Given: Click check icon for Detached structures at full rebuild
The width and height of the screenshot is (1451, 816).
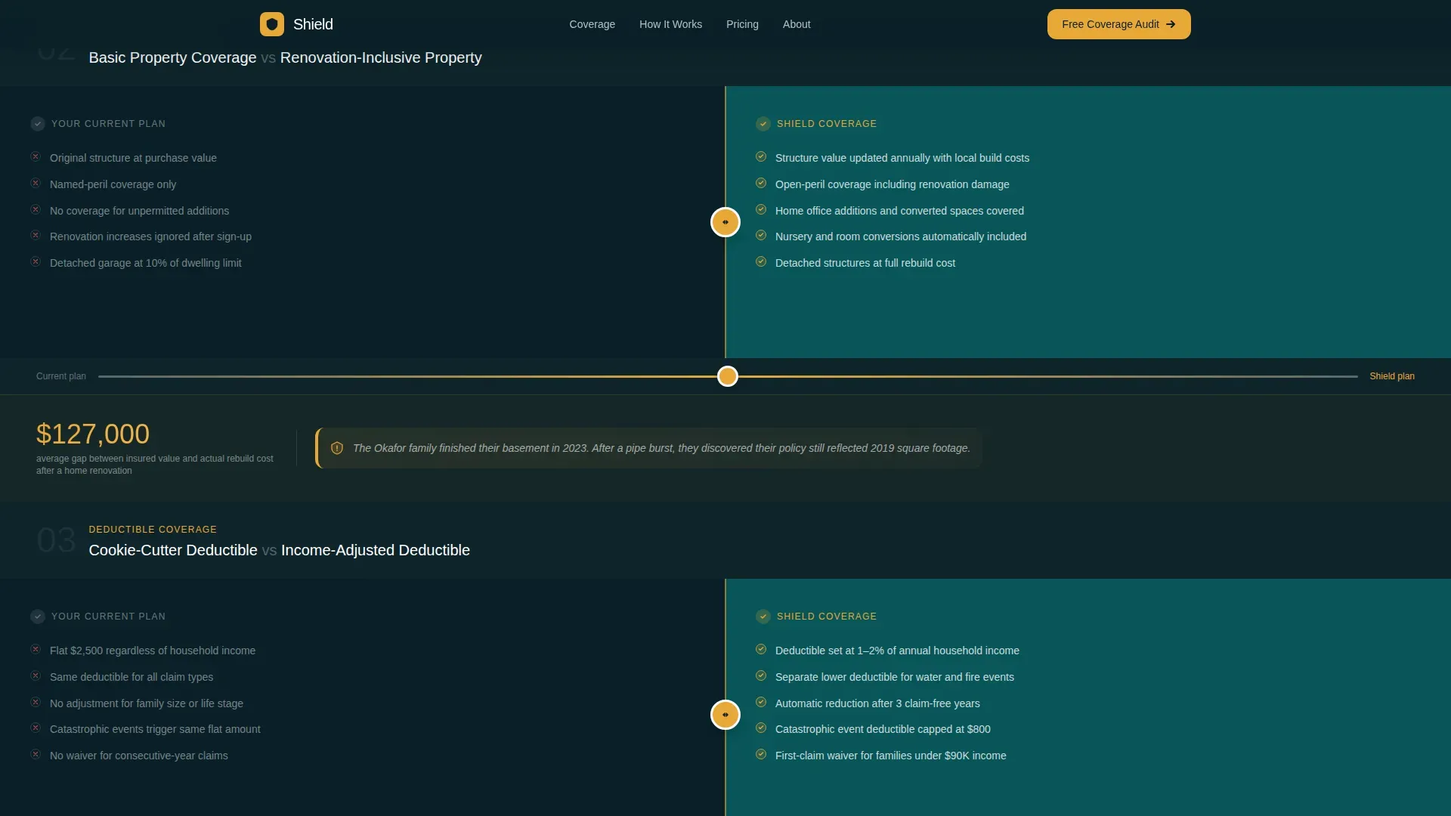Looking at the screenshot, I should 761,262.
